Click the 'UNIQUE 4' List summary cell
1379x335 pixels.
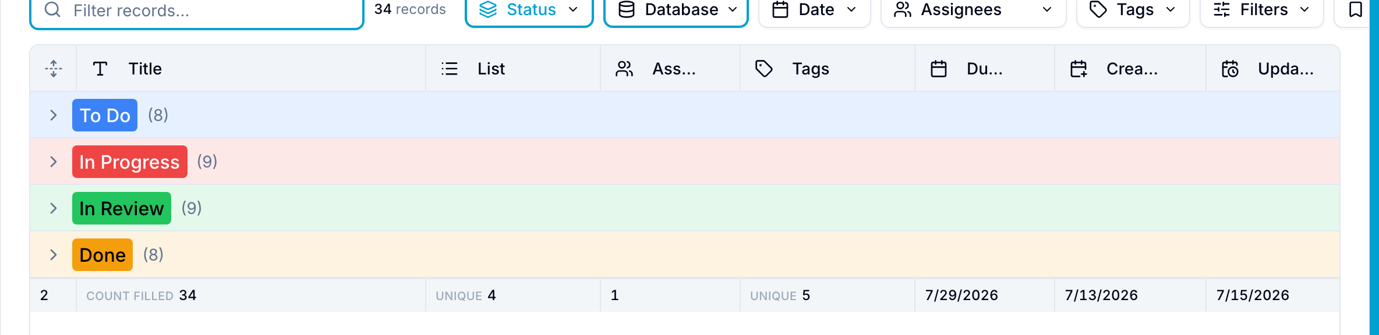513,295
